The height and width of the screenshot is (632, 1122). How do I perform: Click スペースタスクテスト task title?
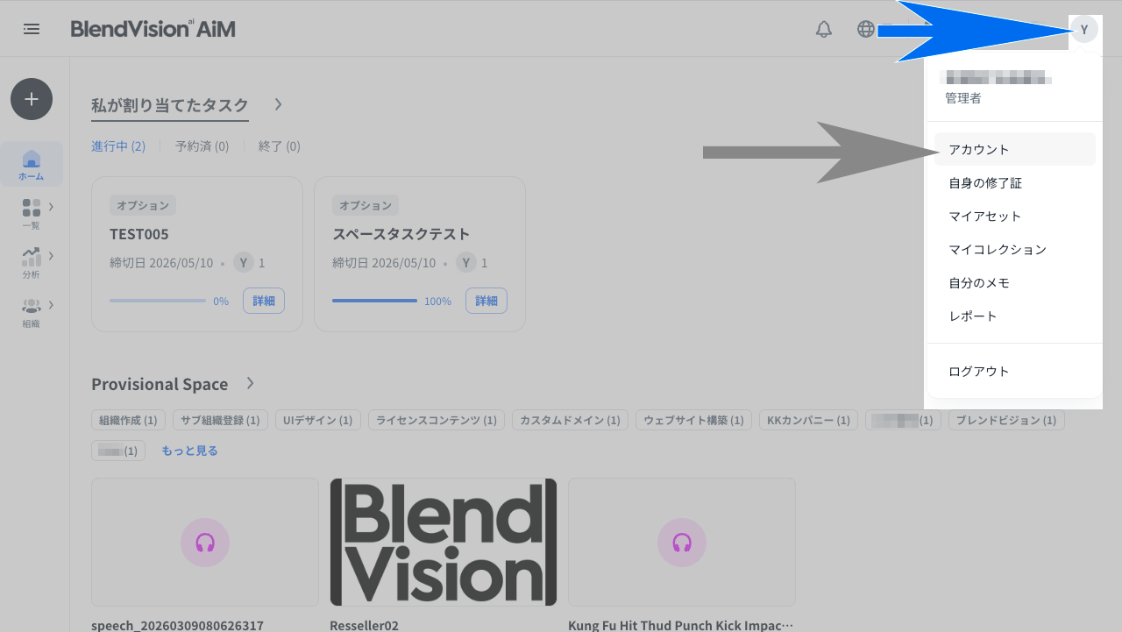(x=401, y=234)
